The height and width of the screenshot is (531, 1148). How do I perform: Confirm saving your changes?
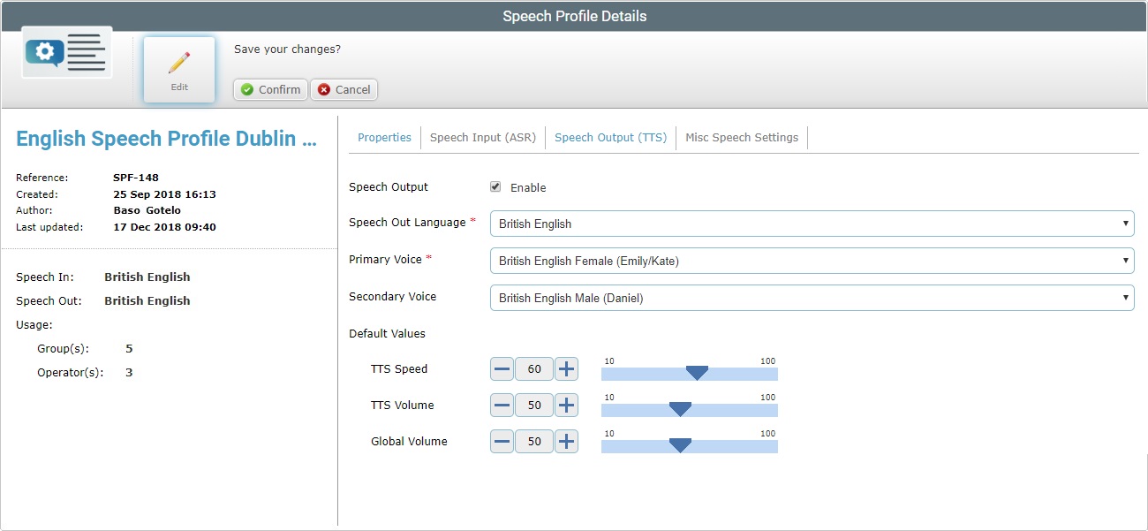[x=269, y=89]
